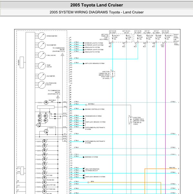This screenshot has height=194, width=193.
Task: Click the GAUGE 1 fuse symbol
Action: 112,37
